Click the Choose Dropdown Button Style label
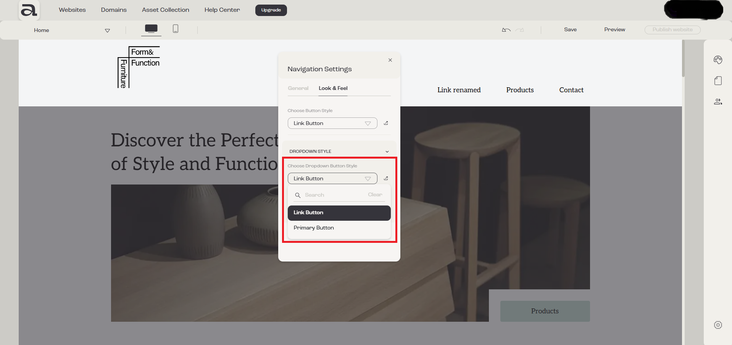This screenshot has width=732, height=345. pyautogui.click(x=322, y=166)
